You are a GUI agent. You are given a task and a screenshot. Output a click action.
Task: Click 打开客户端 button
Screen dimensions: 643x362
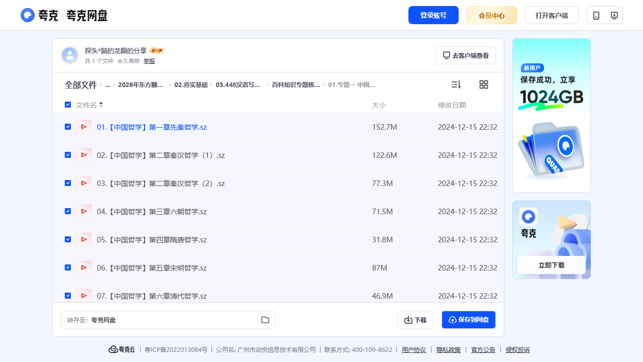[x=552, y=15]
